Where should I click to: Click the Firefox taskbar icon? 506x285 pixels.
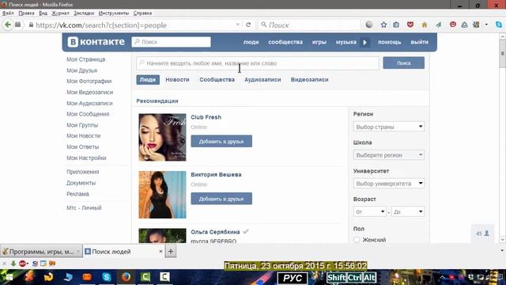126,277
